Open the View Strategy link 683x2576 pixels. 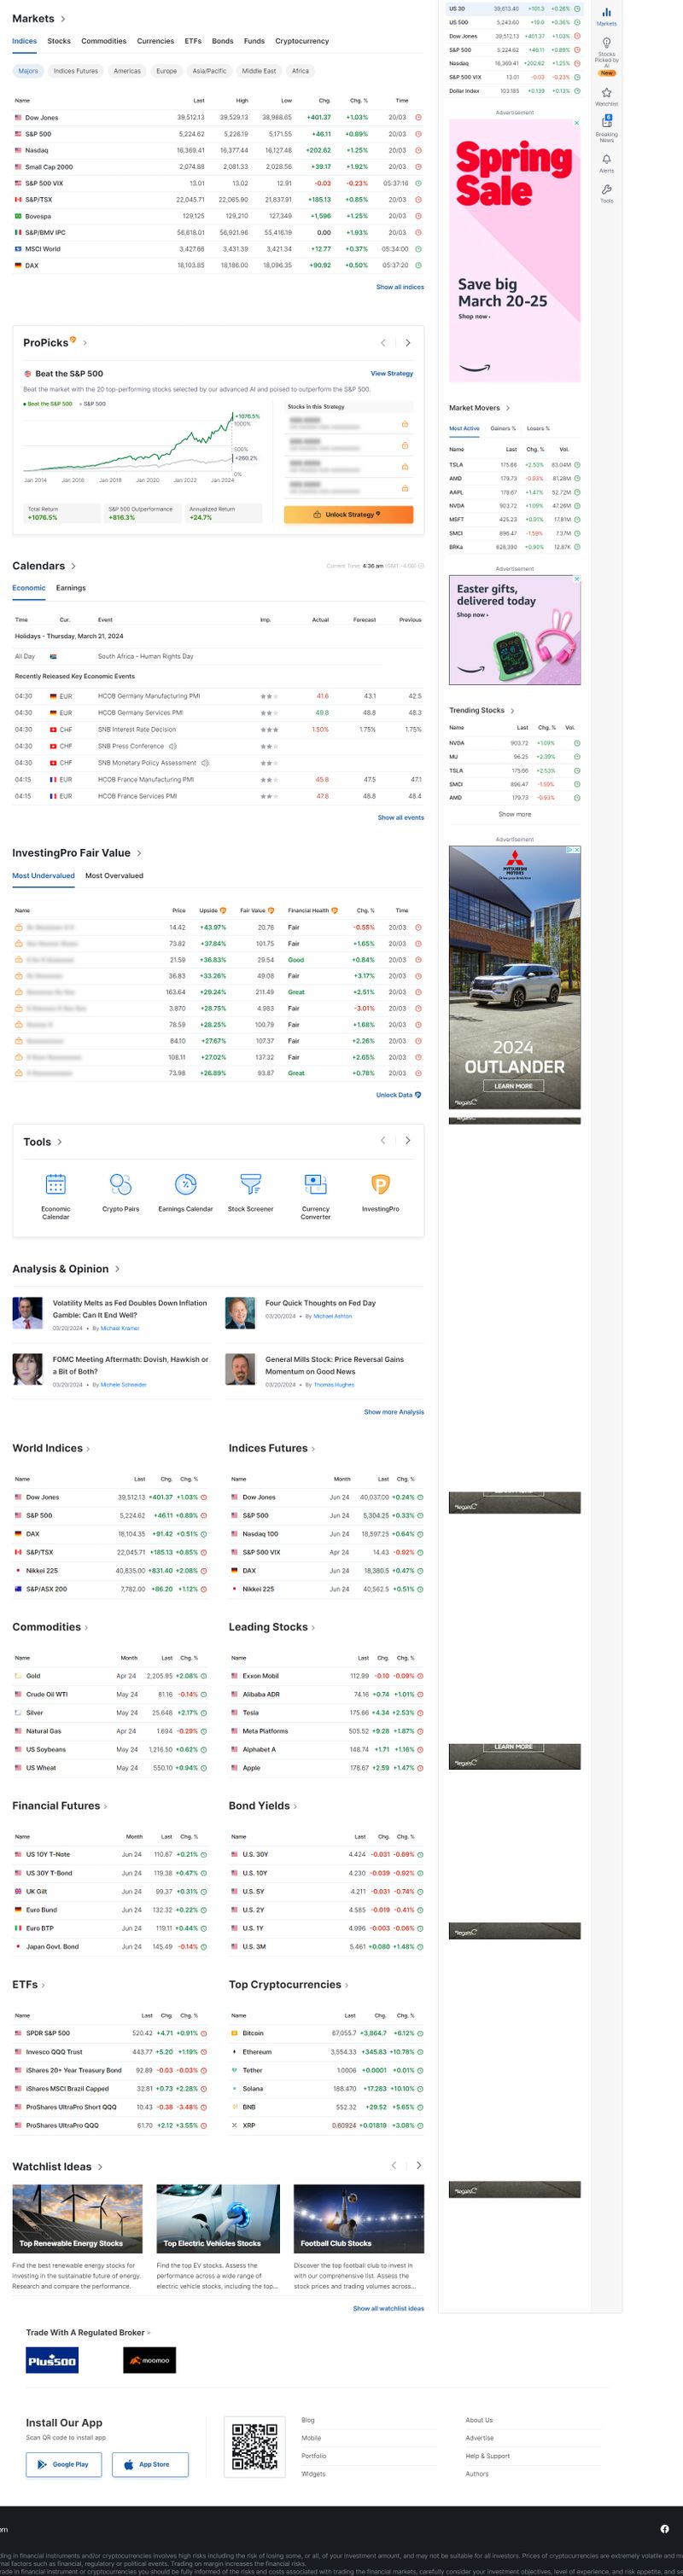tap(392, 373)
